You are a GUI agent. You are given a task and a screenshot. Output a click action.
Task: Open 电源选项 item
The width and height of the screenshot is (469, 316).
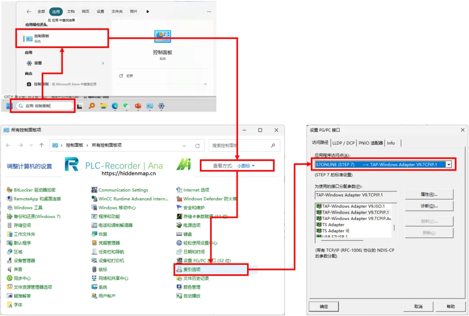[188, 225]
